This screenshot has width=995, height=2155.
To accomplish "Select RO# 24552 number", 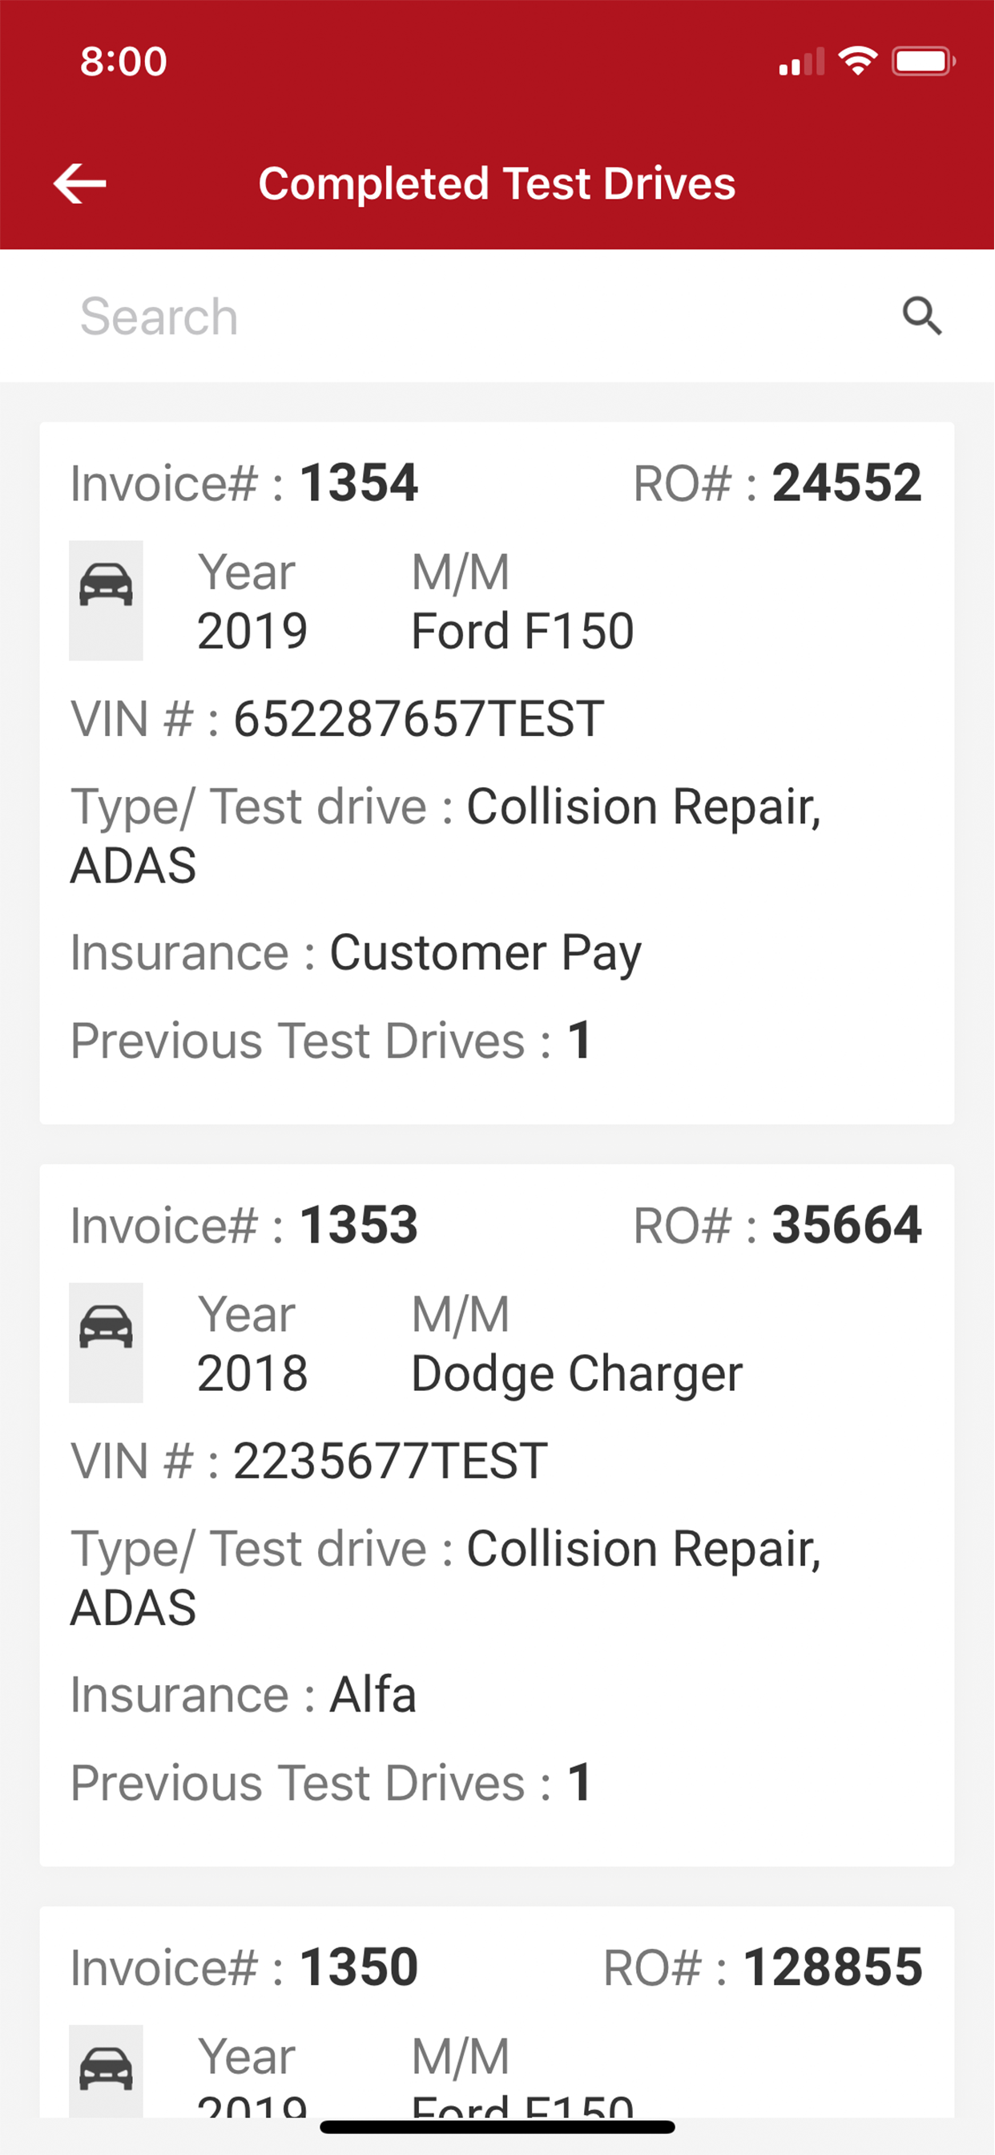I will (847, 483).
